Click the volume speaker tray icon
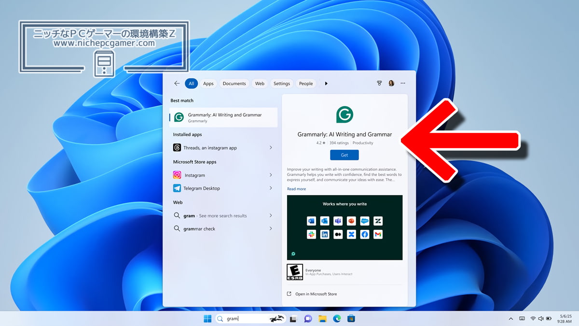Screen dimensions: 579x326 541,319
